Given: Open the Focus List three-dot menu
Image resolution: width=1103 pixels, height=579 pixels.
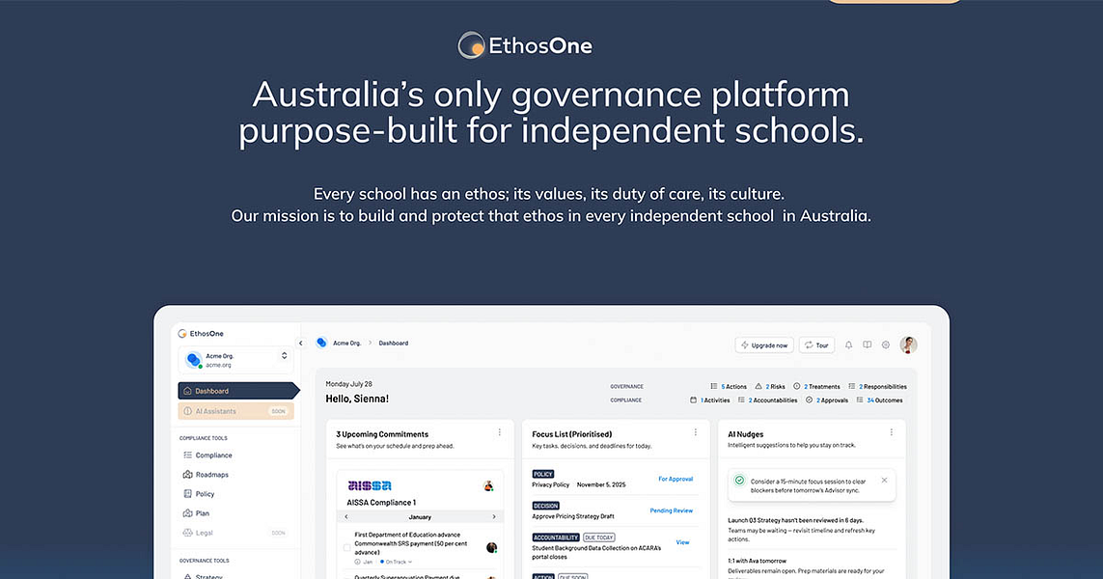Looking at the screenshot, I should point(695,432).
